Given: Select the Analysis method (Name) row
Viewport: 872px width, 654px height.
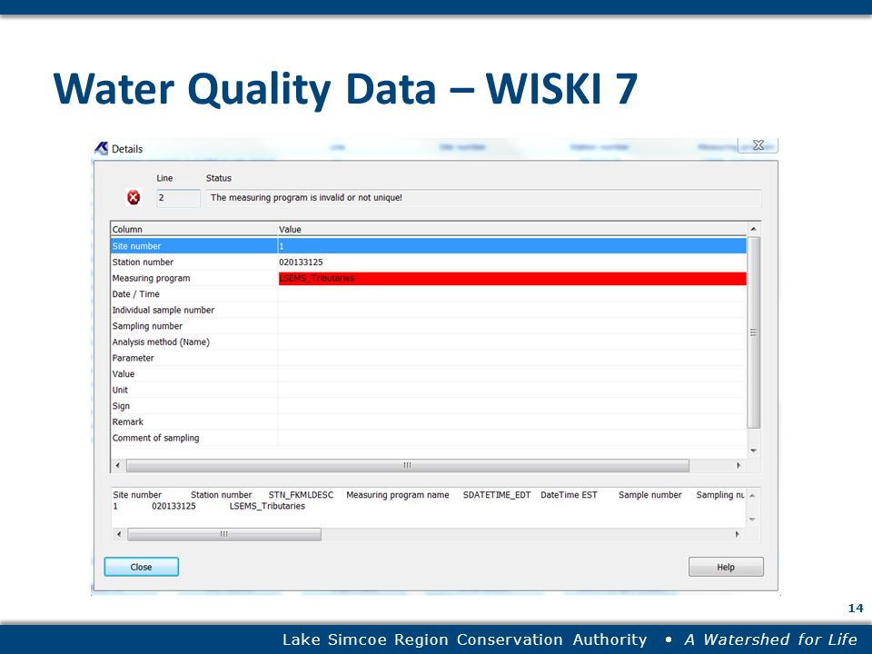Looking at the screenshot, I should (x=428, y=342).
